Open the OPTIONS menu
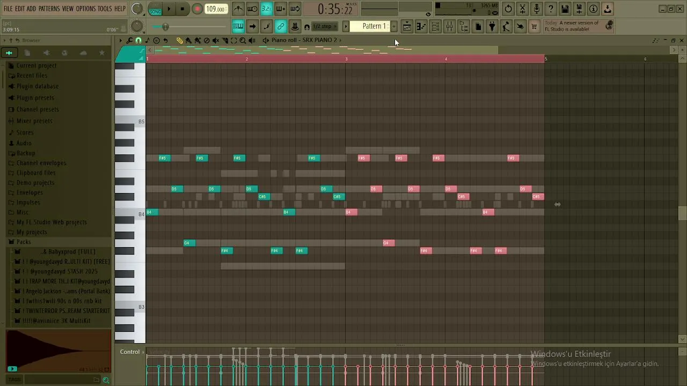The image size is (687, 386). coord(85,9)
